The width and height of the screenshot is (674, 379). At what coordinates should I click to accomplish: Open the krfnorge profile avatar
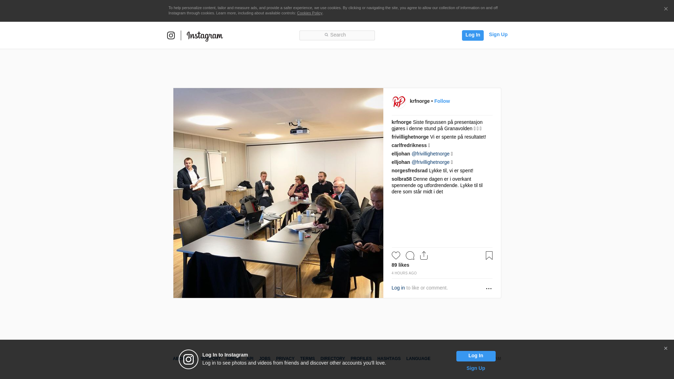(399, 101)
